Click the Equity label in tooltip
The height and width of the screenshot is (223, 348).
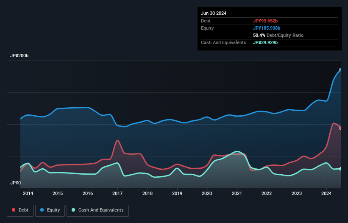(x=207, y=28)
